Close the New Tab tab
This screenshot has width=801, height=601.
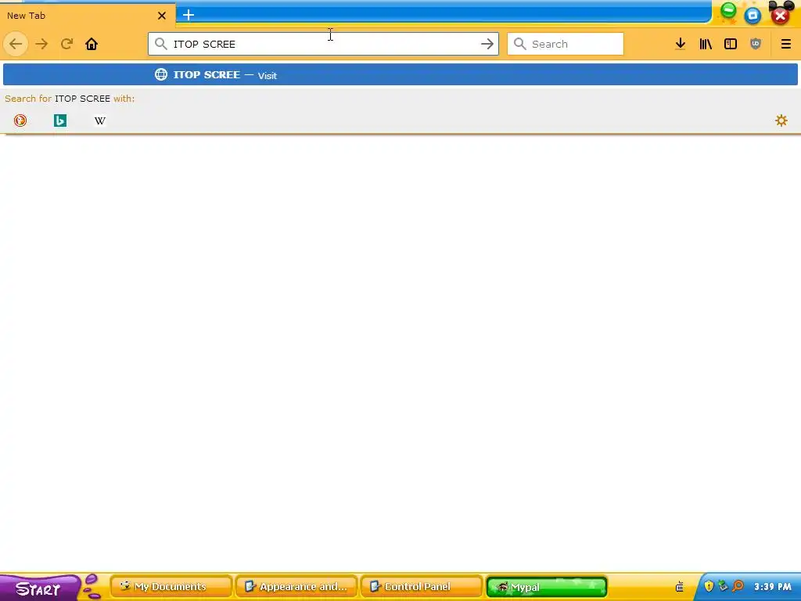point(162,16)
